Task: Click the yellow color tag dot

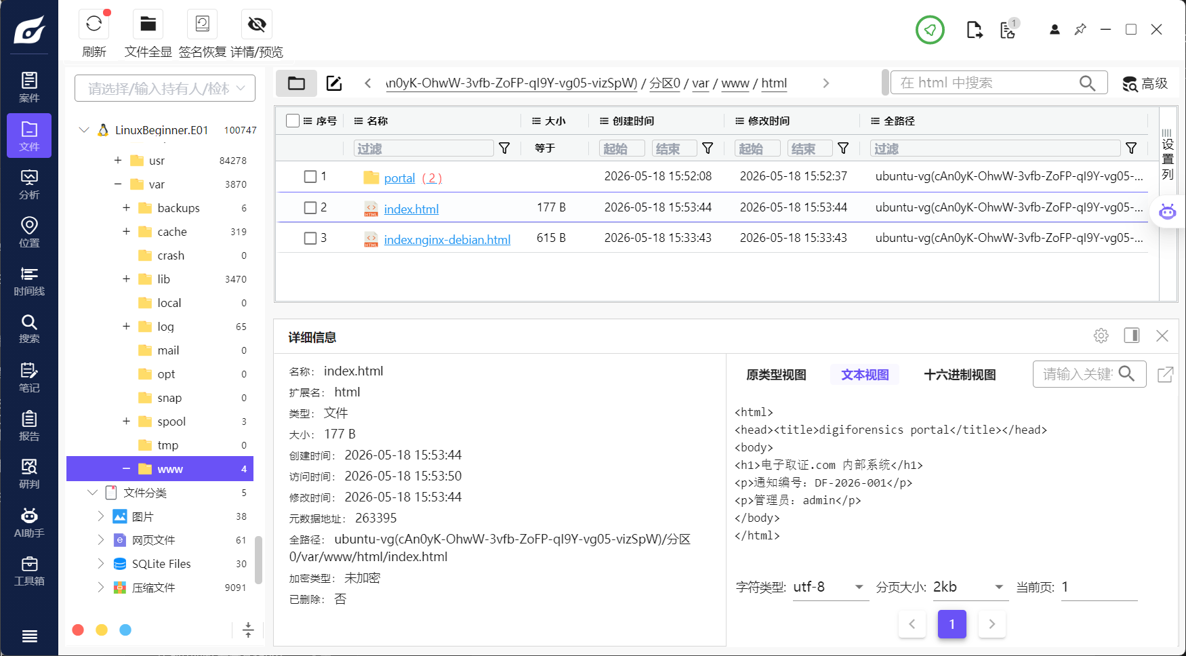Action: coord(102,630)
